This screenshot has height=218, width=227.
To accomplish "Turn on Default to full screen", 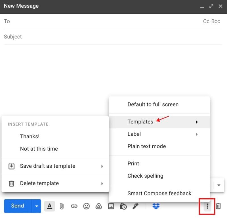I will (153, 104).
